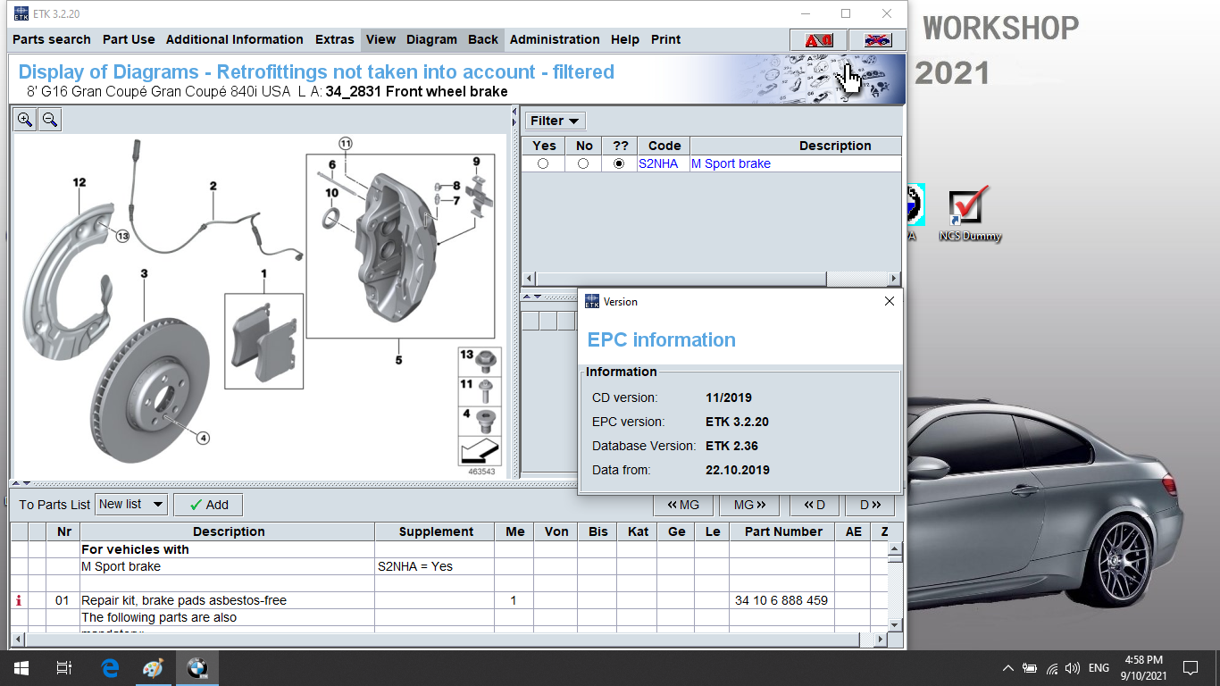Open the Extras menu
The width and height of the screenshot is (1220, 686).
click(x=335, y=39)
